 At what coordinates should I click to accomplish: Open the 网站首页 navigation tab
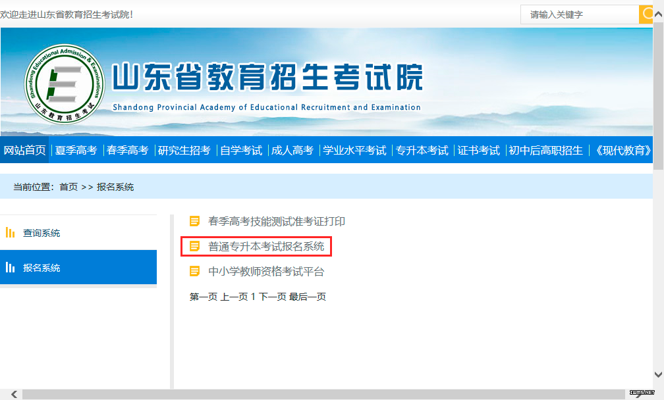[24, 150]
